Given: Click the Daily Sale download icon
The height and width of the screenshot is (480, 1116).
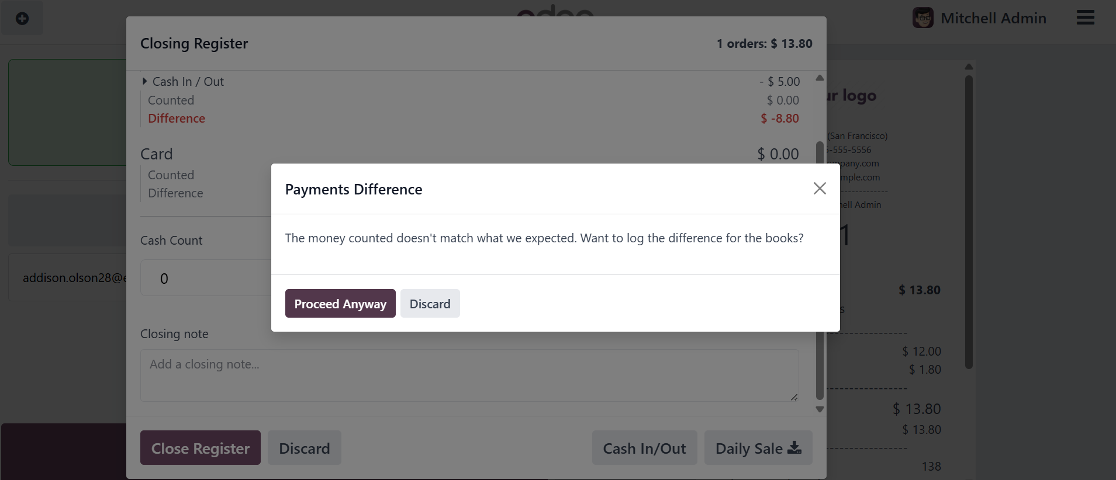Looking at the screenshot, I should 794,448.
